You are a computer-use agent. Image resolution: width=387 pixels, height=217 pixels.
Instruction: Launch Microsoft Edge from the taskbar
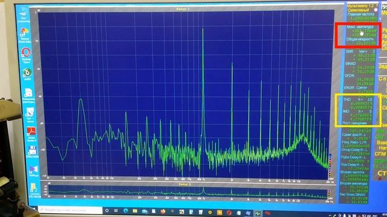[126, 211]
